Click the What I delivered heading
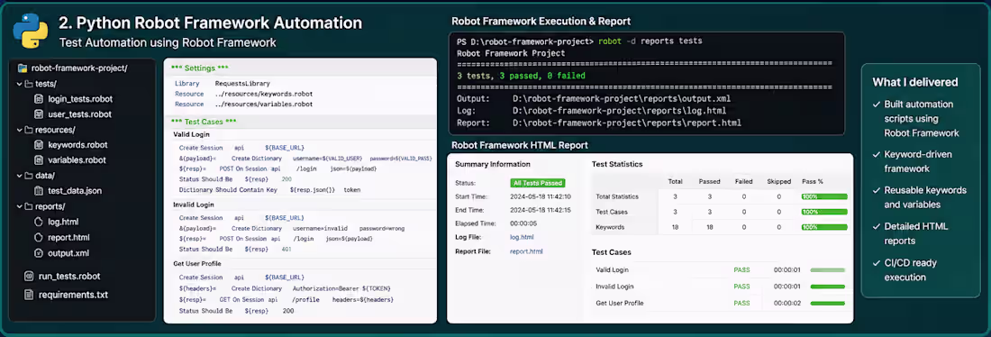Viewport: 991px width, 337px height. 914,82
